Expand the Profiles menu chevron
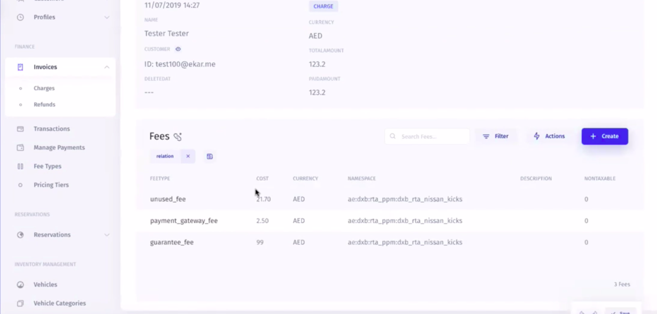Viewport: 657px width, 314px height. 107,17
